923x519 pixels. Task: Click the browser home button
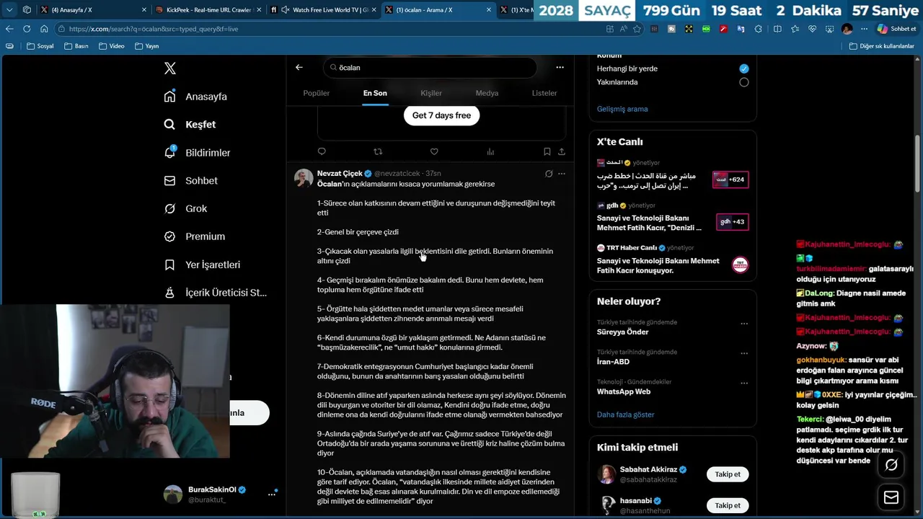click(x=44, y=29)
